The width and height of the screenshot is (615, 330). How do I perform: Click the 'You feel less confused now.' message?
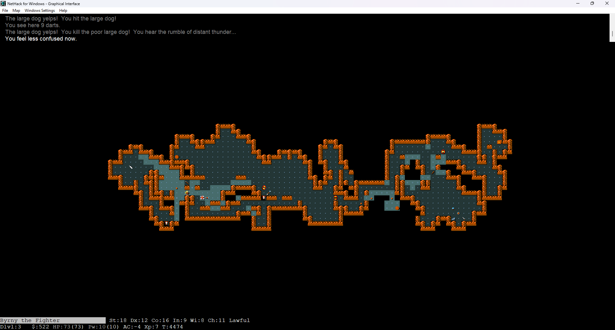click(x=41, y=39)
